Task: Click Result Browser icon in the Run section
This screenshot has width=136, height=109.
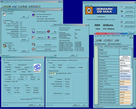Action: tap(33, 32)
